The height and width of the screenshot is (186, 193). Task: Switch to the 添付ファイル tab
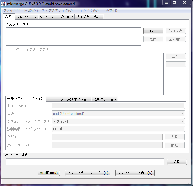pyautogui.click(x=26, y=17)
